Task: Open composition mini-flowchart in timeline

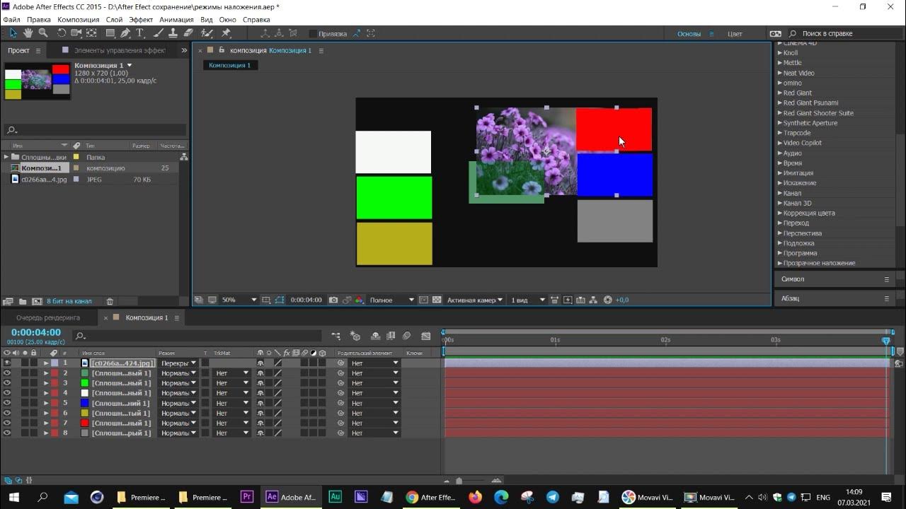Action: [336, 337]
